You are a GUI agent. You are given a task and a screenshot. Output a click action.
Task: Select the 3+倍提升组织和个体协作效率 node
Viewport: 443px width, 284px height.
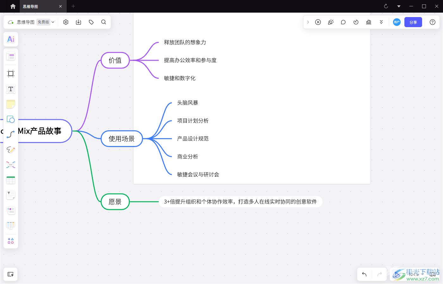coord(240,202)
